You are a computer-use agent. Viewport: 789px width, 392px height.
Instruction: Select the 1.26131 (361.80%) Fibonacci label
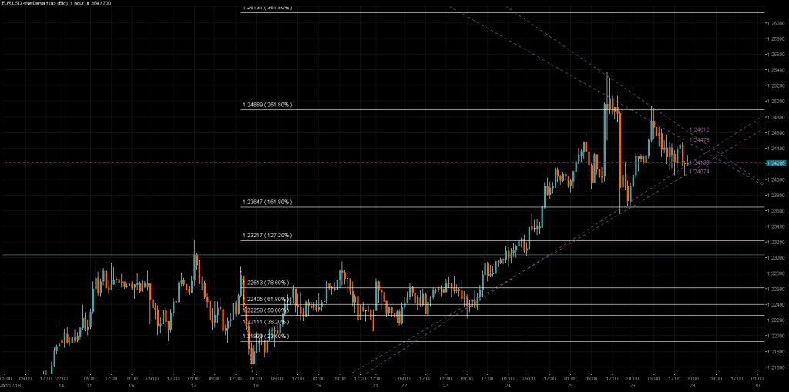pyautogui.click(x=267, y=8)
